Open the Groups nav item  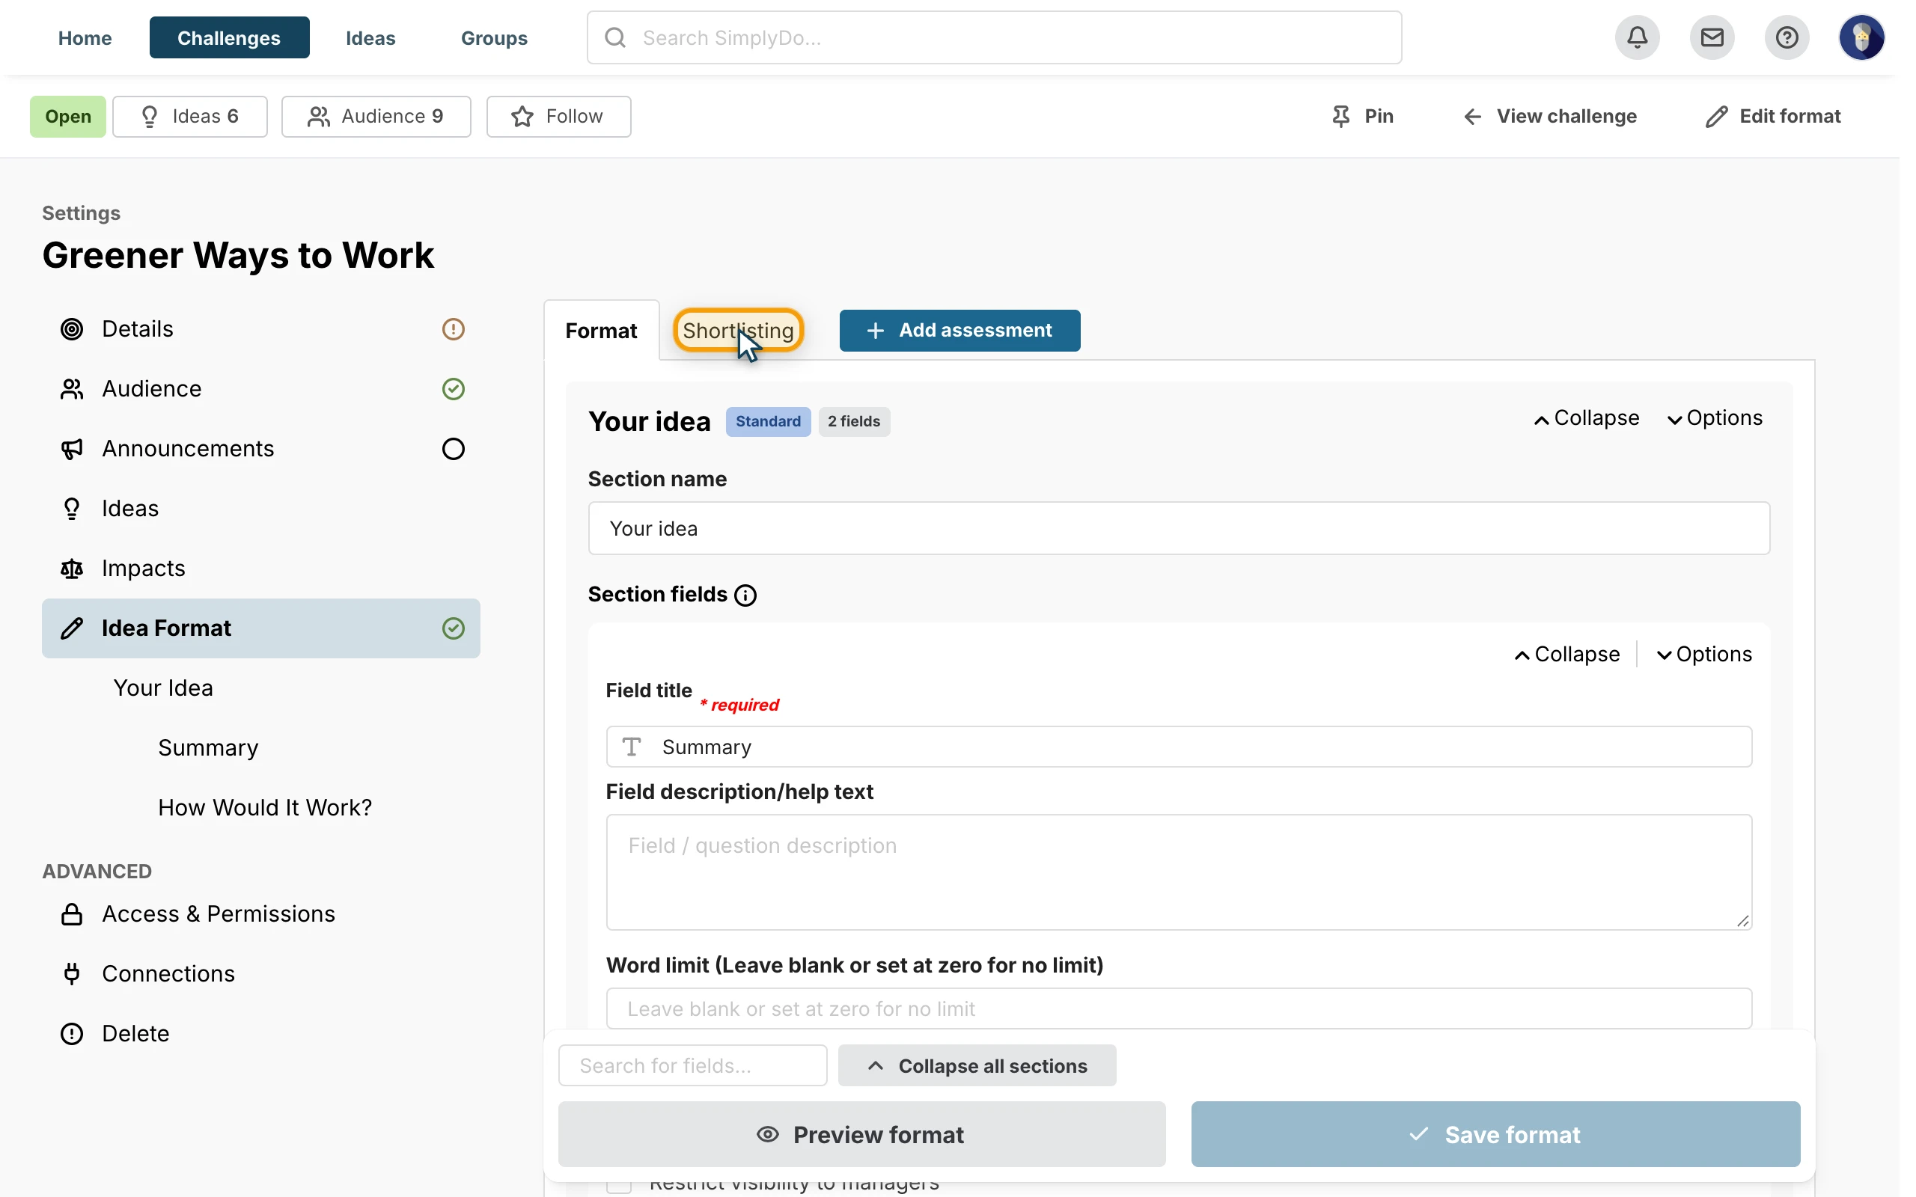tap(494, 37)
